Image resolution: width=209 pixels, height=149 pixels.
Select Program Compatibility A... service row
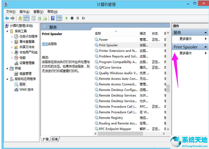130,62
